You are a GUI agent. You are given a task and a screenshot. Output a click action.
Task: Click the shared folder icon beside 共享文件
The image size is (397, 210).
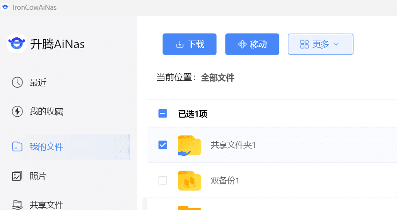pos(17,204)
